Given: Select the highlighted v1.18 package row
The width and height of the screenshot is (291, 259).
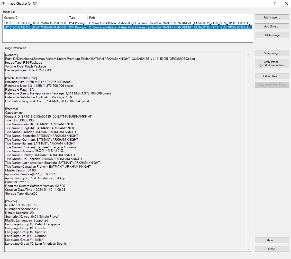Looking at the screenshot, I should (x=128, y=27).
